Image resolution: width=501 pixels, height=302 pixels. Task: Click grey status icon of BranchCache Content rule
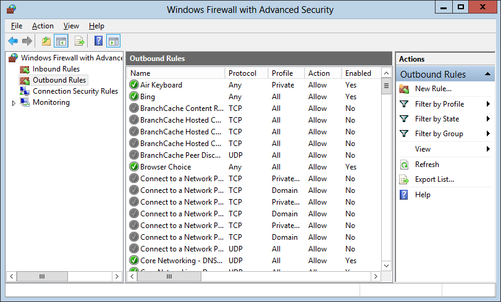tap(134, 108)
